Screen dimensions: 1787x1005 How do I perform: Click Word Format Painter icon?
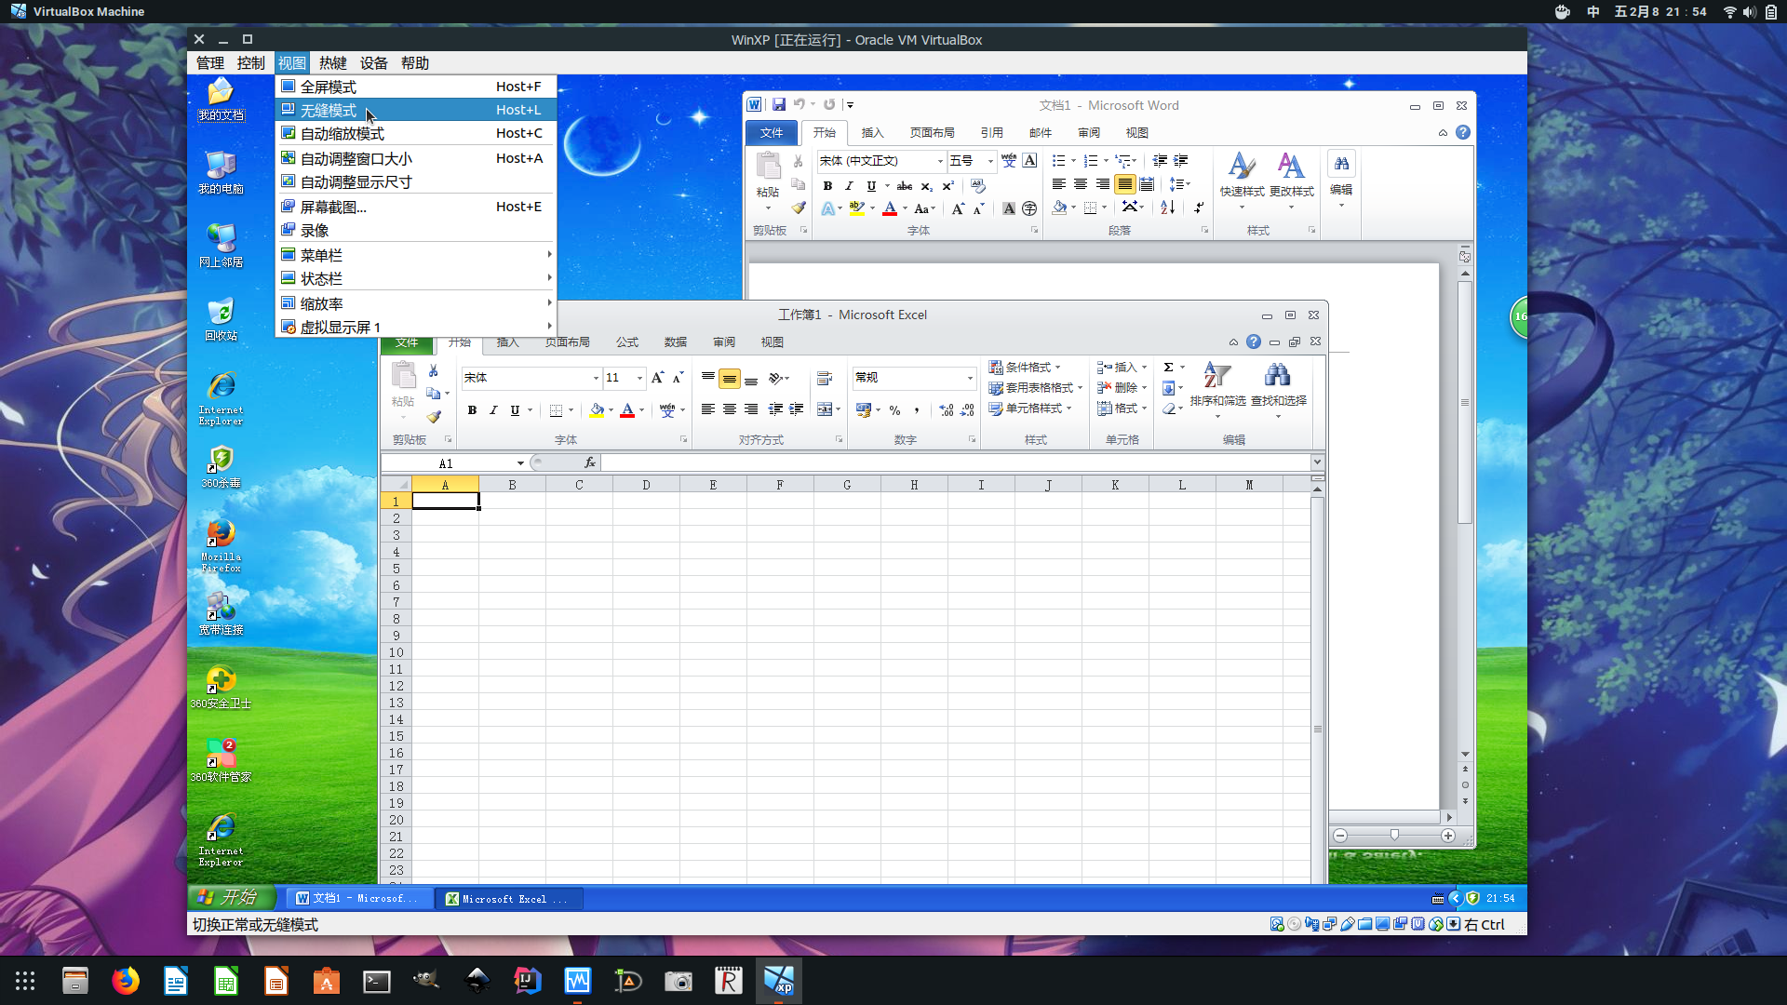tap(799, 208)
